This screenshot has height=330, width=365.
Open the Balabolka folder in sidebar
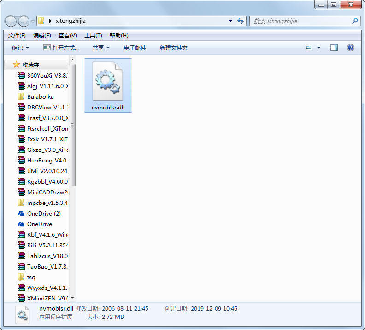pyautogui.click(x=40, y=97)
